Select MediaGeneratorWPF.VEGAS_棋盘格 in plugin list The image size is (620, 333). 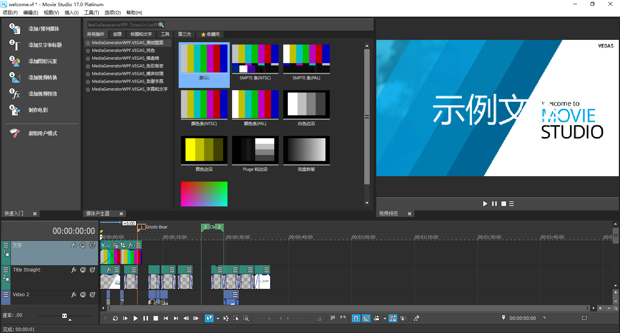pos(128,58)
